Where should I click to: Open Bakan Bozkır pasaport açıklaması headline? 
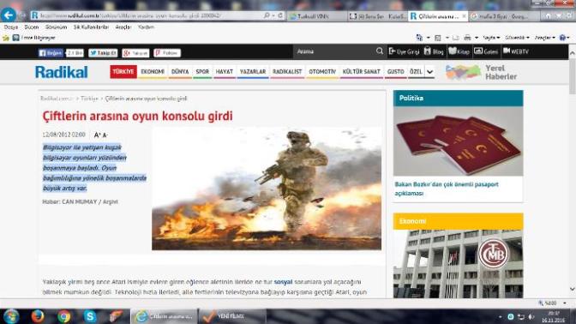click(447, 189)
